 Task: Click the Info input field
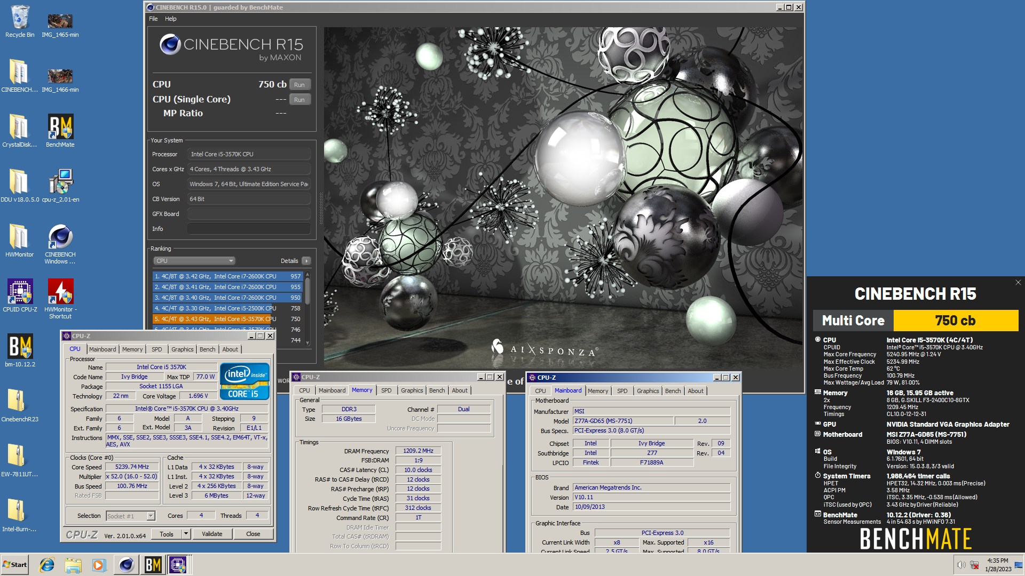pos(249,229)
